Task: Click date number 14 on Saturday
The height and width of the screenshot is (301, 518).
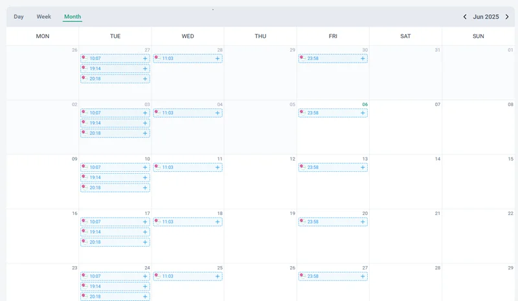Action: click(438, 159)
